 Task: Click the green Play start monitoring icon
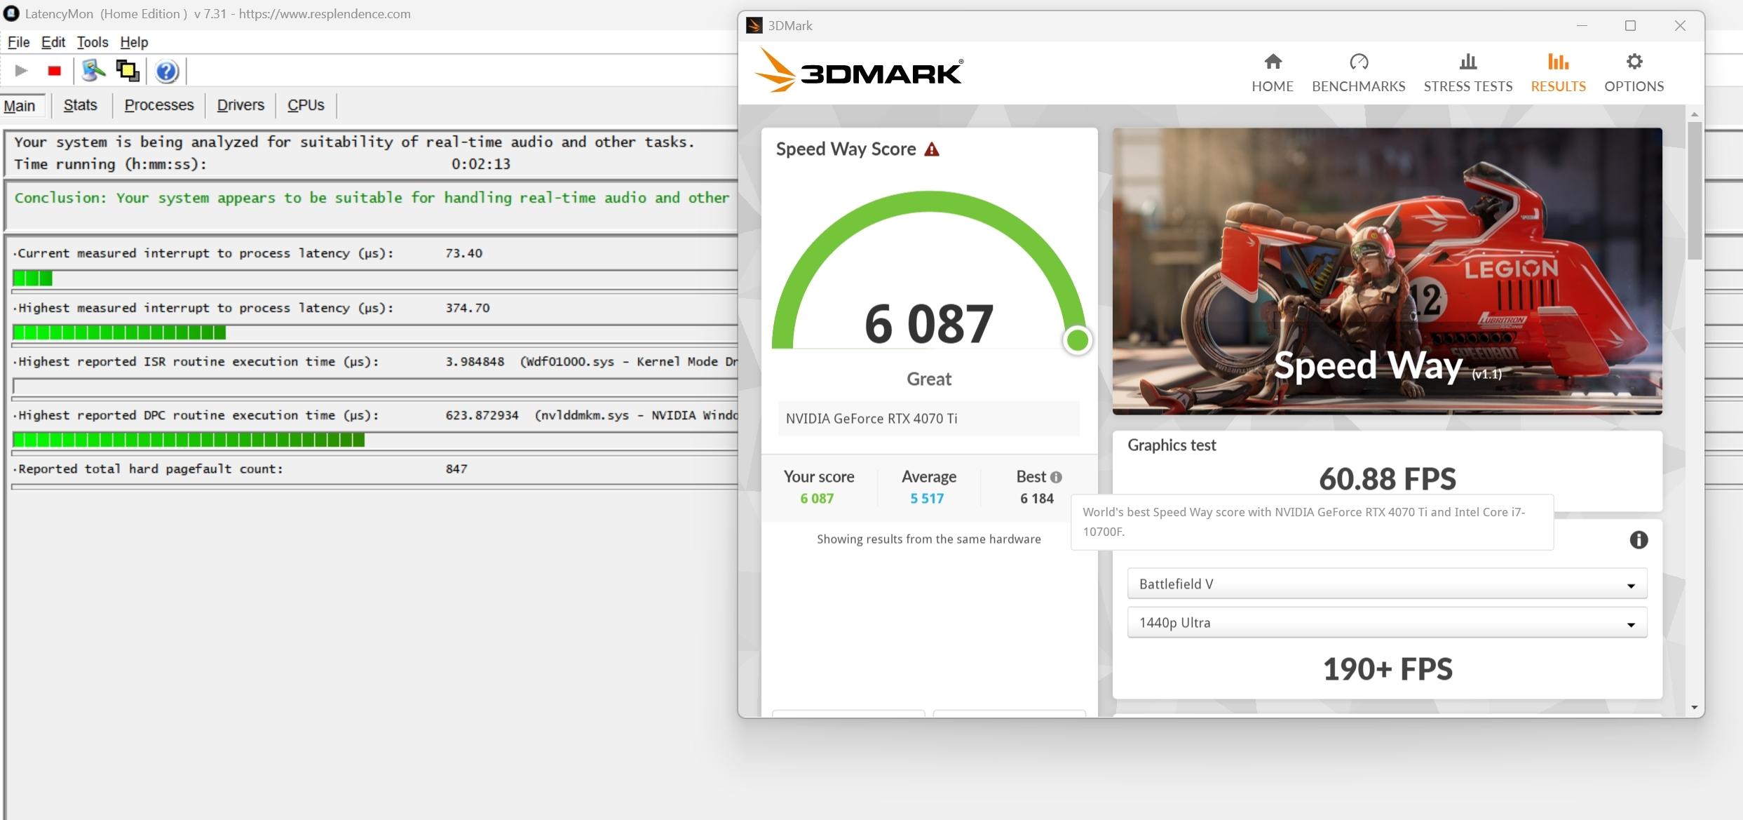tap(21, 71)
